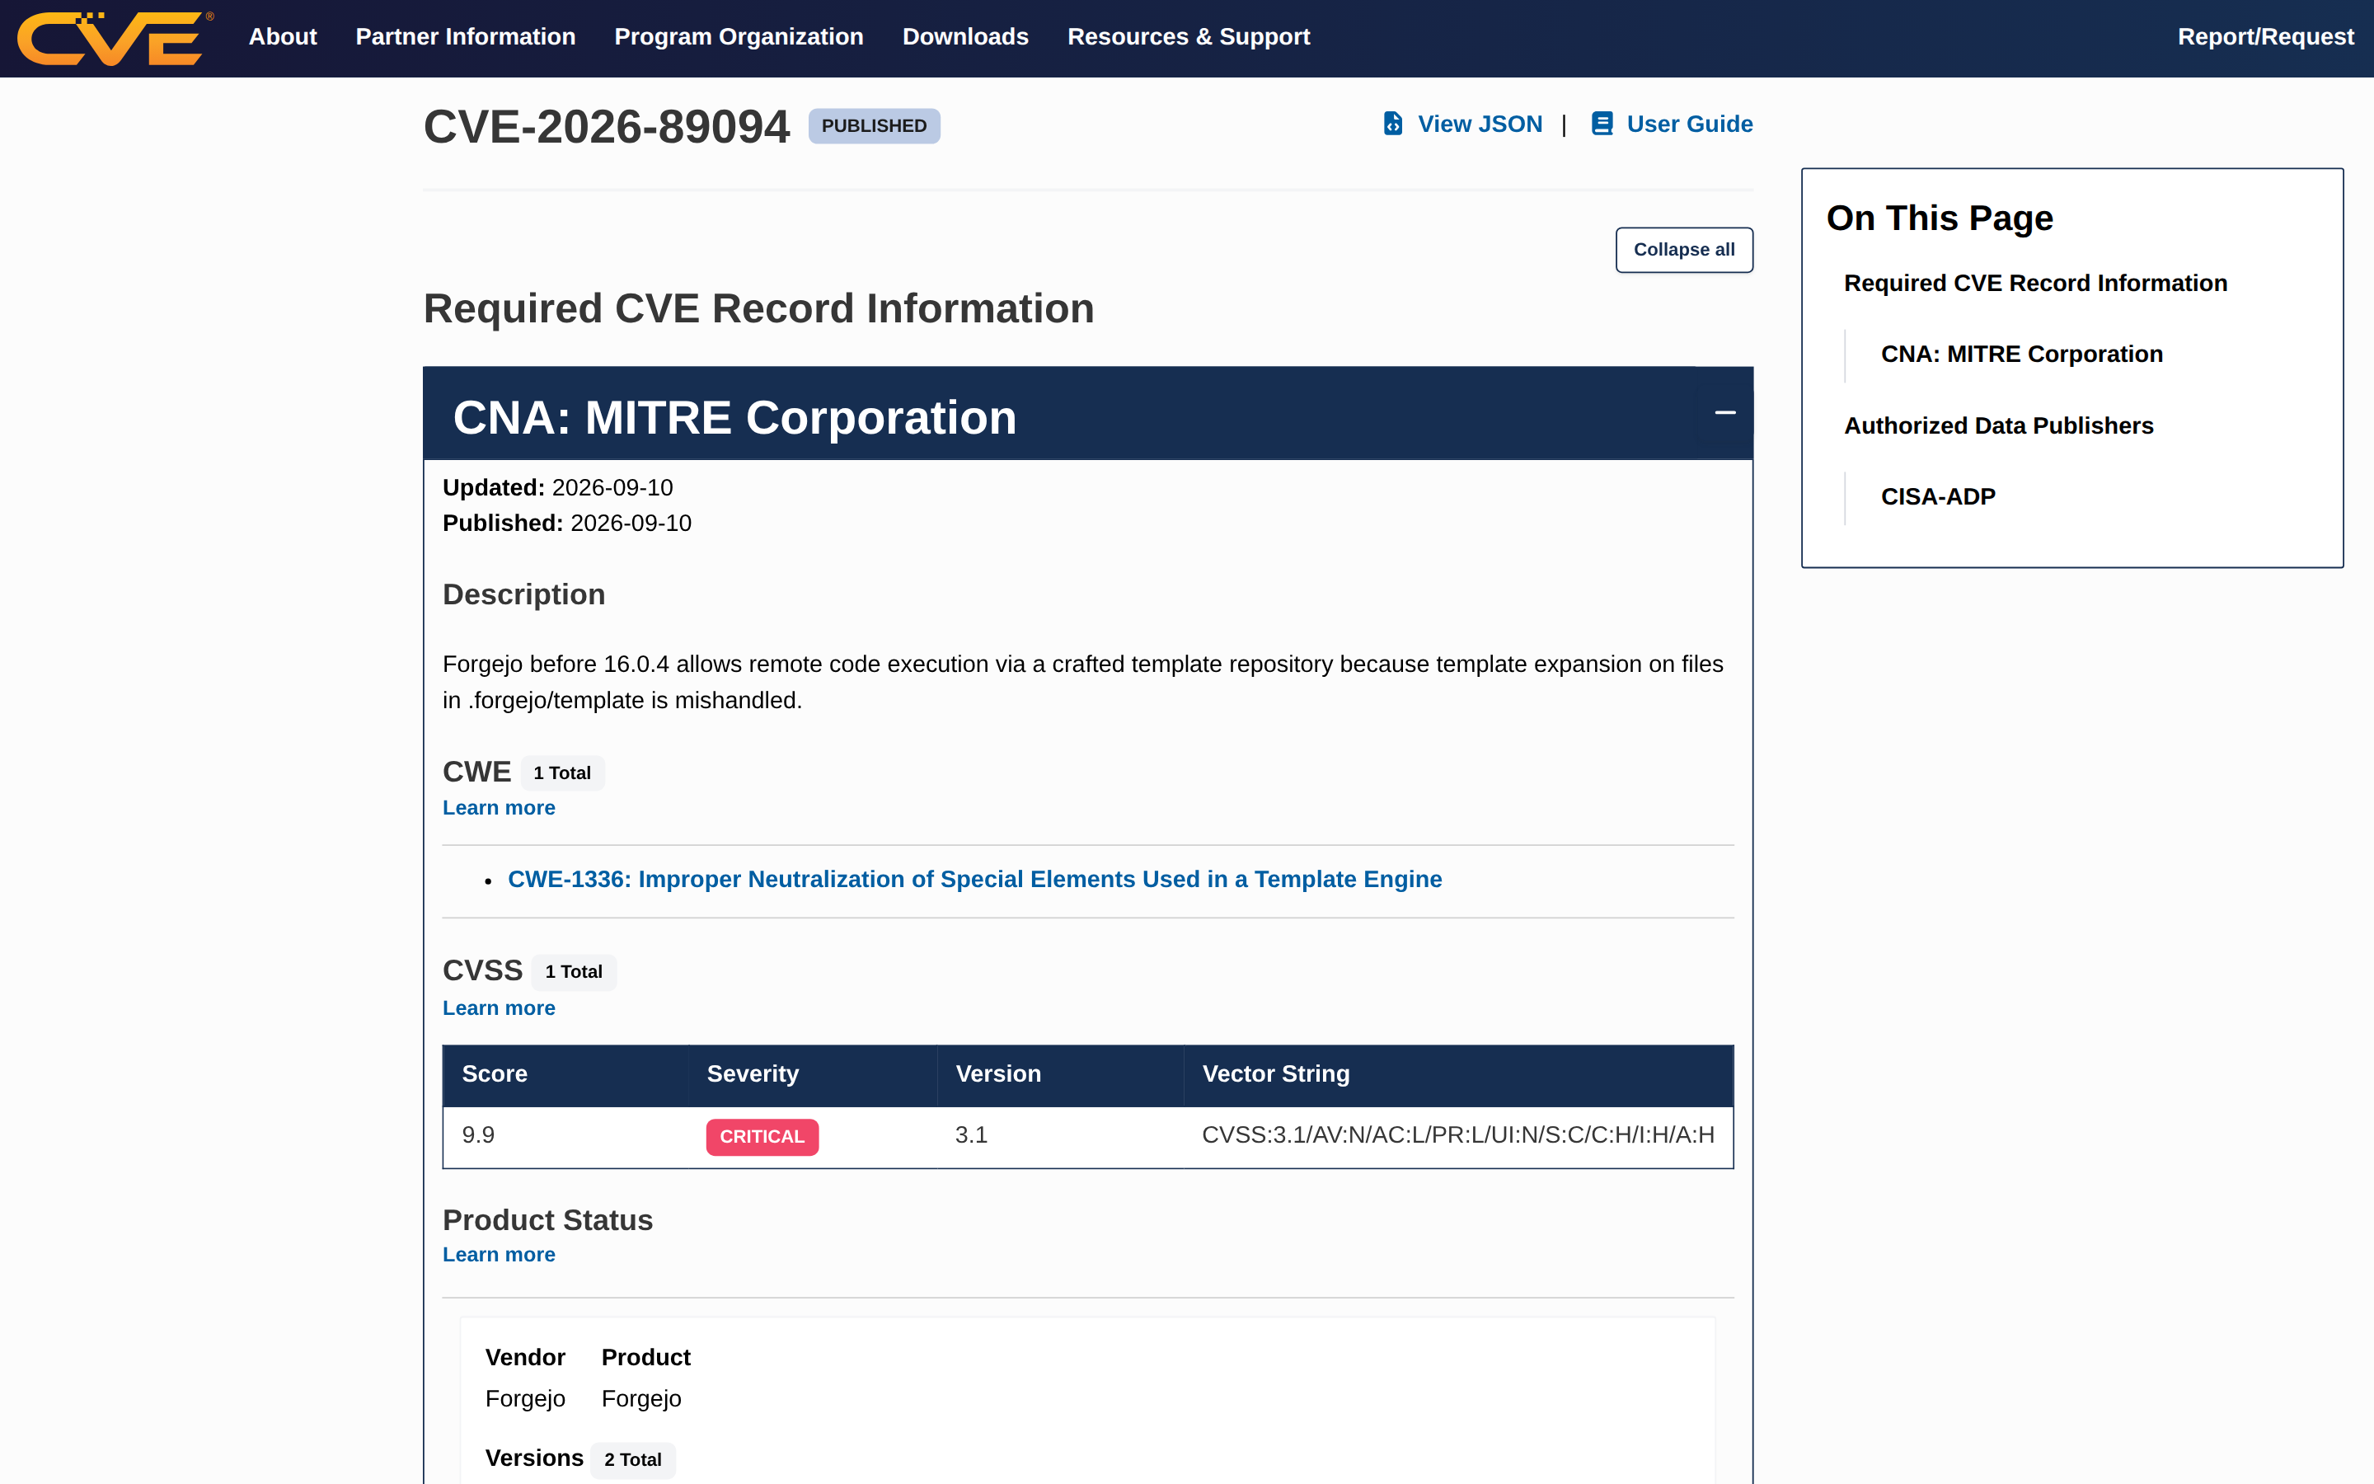Select the CVSS vector string text
Image resolution: width=2374 pixels, height=1484 pixels.
point(1457,1135)
